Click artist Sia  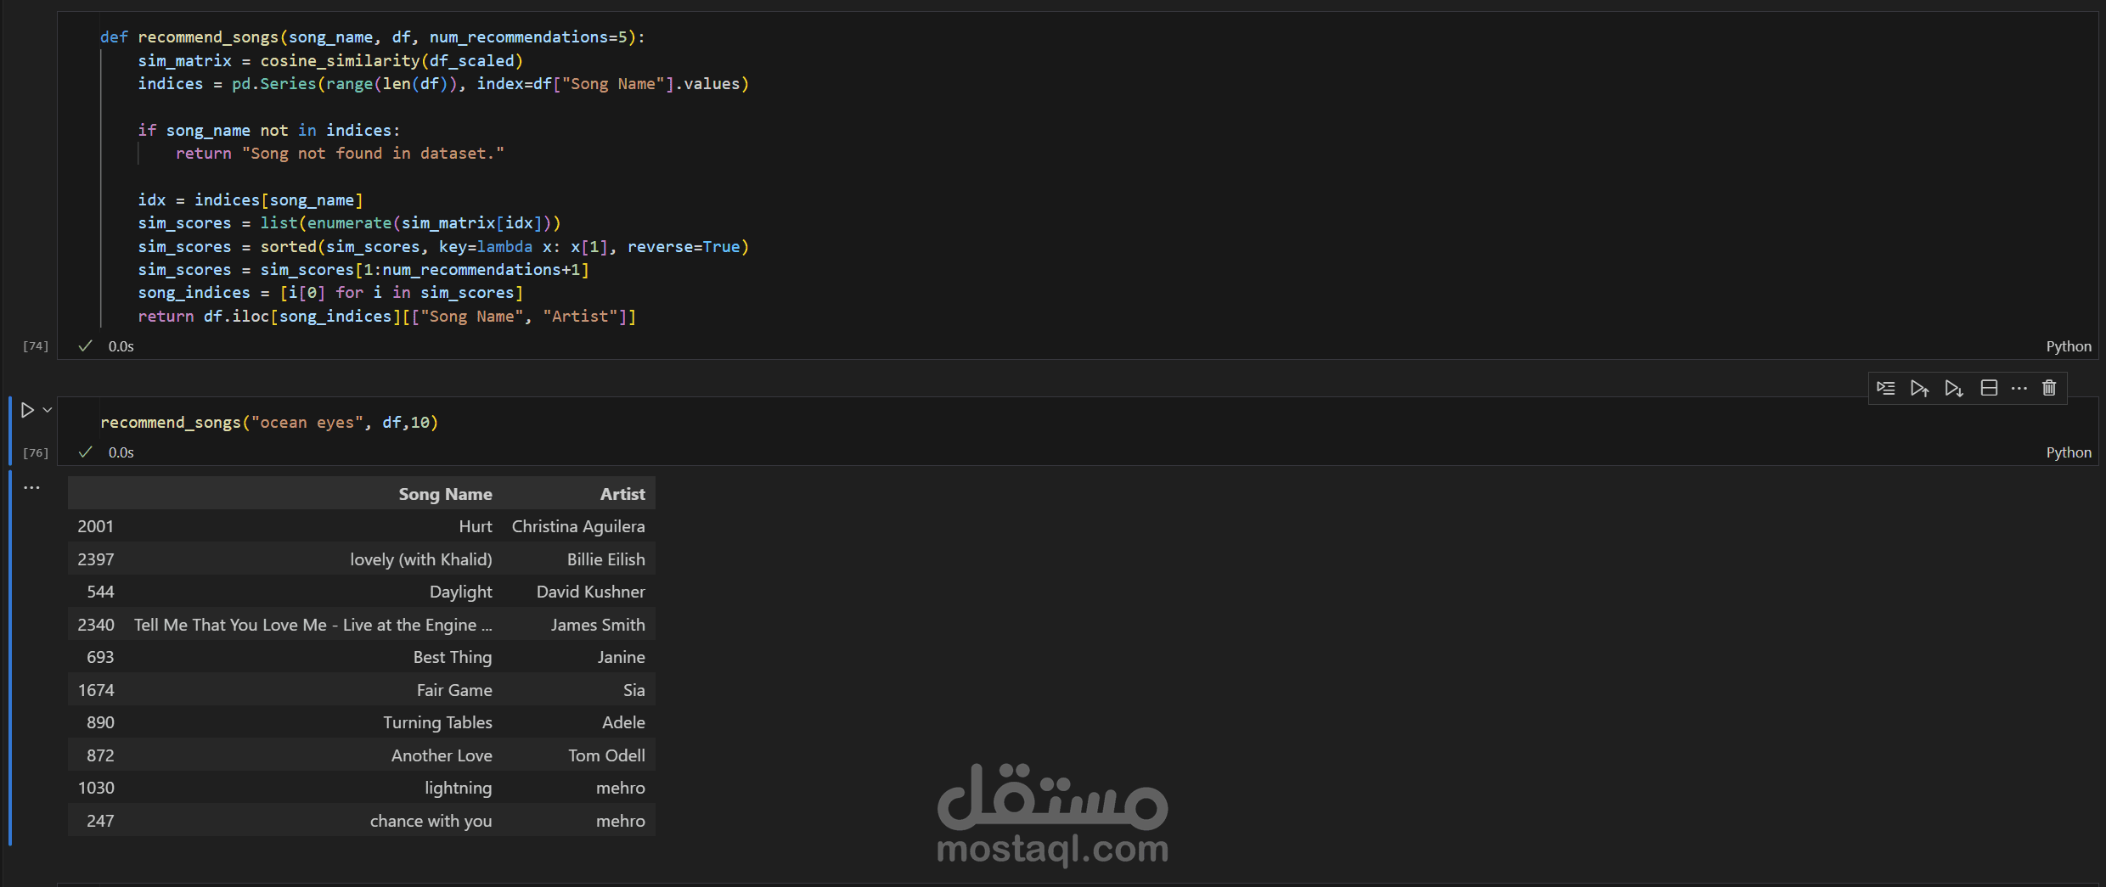point(633,690)
